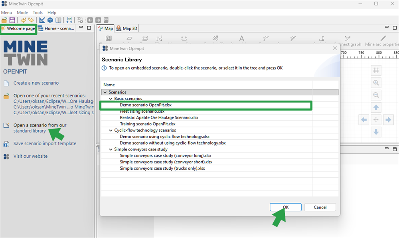
Task: Click the Name column header
Action: [207, 85]
